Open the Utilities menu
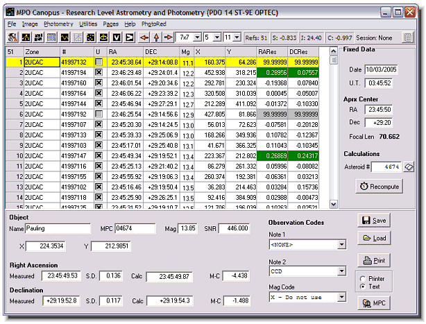 pyautogui.click(x=88, y=24)
